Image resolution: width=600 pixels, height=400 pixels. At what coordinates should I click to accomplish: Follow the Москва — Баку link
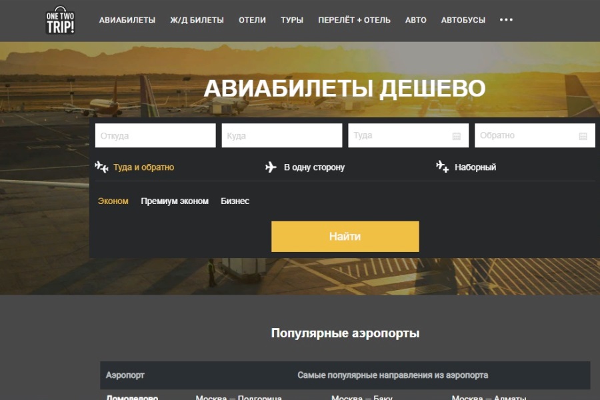click(x=362, y=397)
